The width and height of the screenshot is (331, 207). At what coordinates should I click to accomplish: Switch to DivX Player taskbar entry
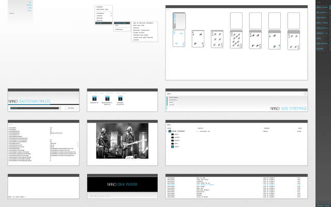coord(323,12)
